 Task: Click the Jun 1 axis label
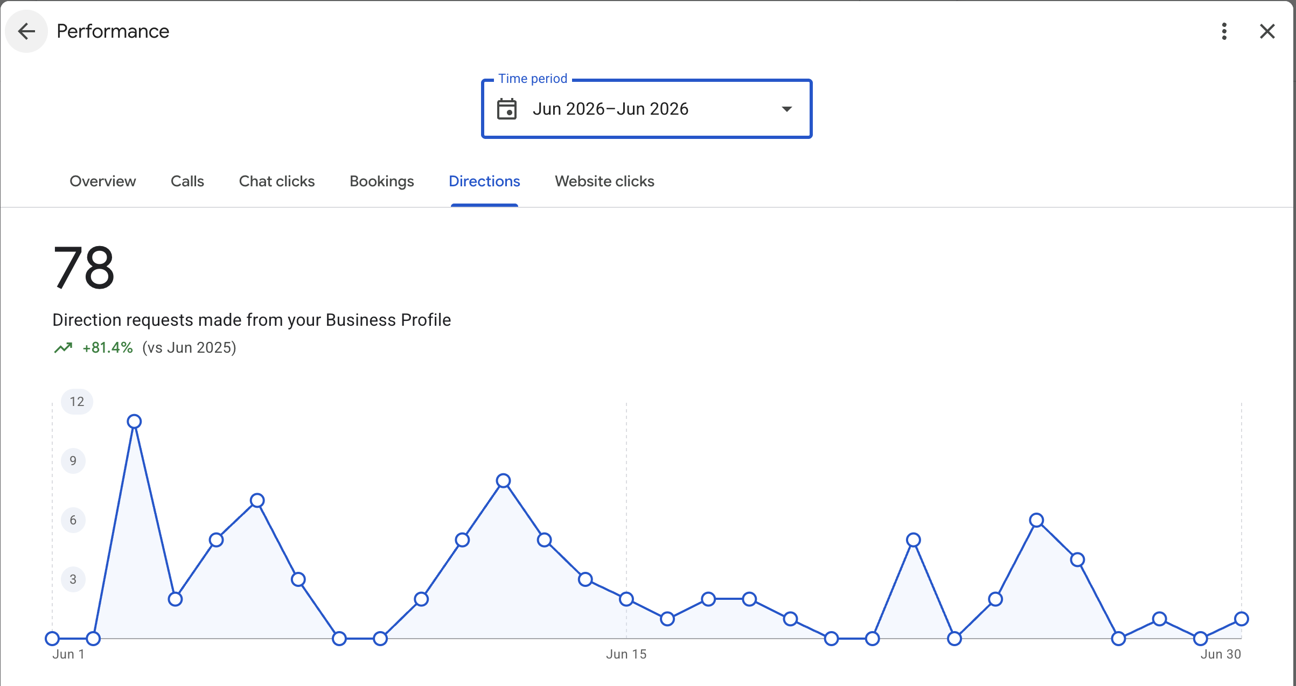pyautogui.click(x=68, y=654)
